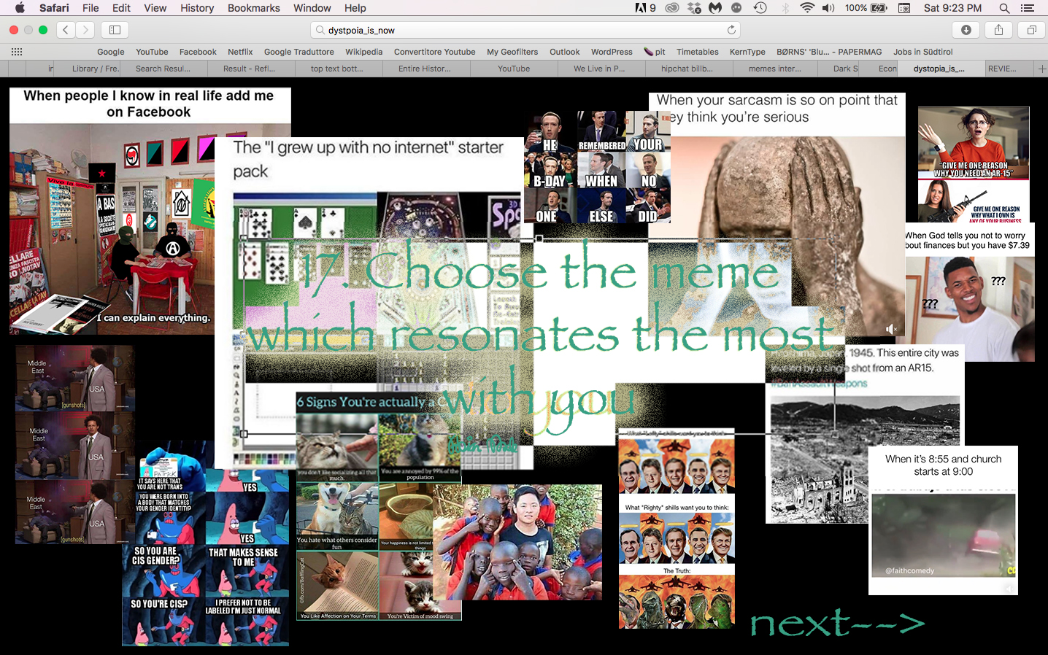Viewport: 1048px width, 655px height.
Task: Open Creative Cloud menu bar icon
Action: pyautogui.click(x=671, y=8)
